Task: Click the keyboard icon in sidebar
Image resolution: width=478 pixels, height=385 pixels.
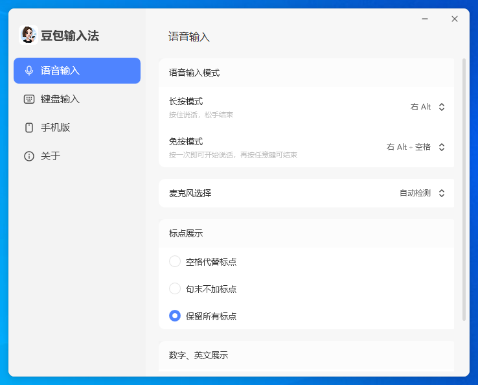Action: click(x=29, y=99)
